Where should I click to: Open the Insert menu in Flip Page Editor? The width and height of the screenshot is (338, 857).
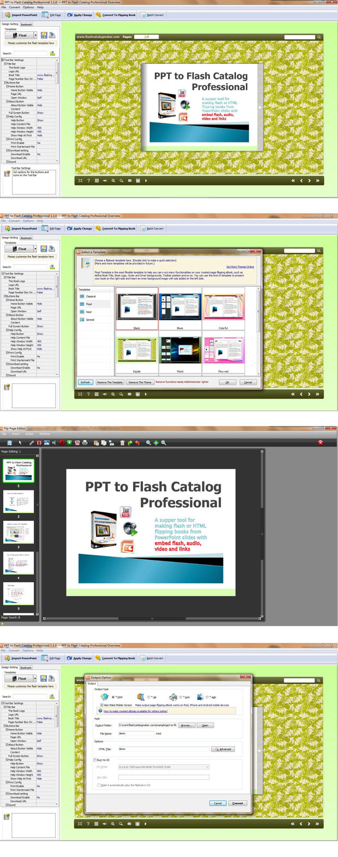coord(16,434)
